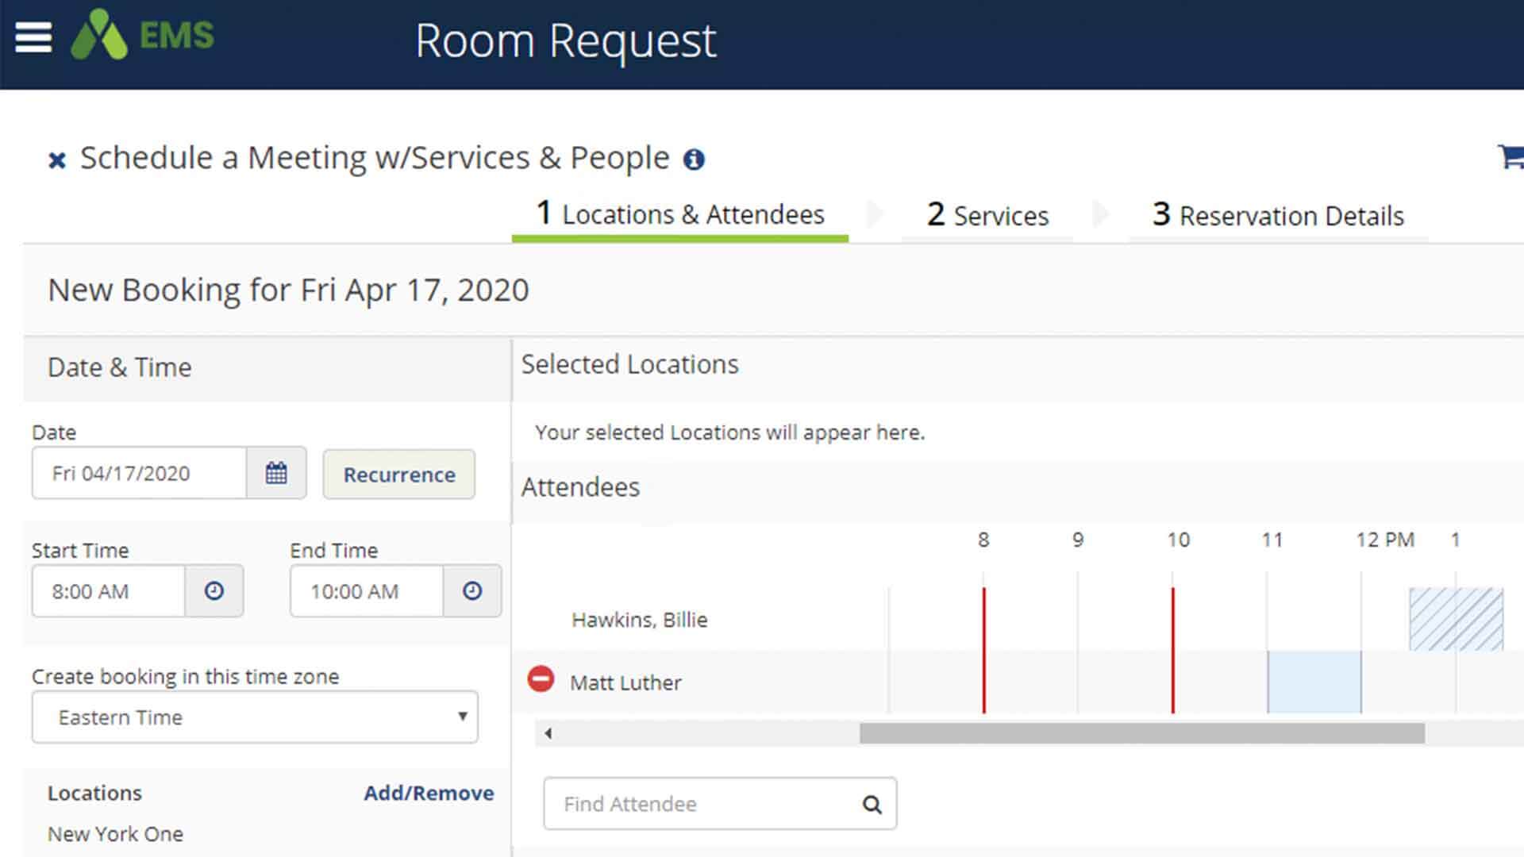Remove Matt Luther from attendees

click(541, 680)
